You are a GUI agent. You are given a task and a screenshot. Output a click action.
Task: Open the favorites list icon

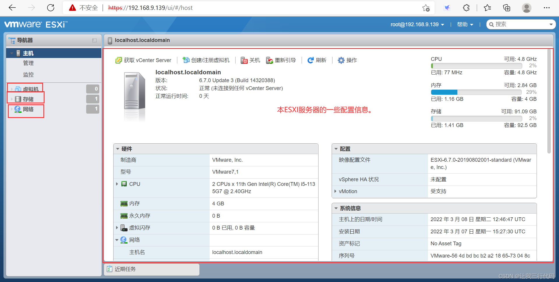click(x=487, y=8)
